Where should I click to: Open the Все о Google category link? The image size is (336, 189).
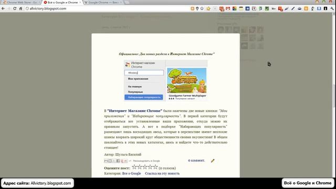coord(131,173)
